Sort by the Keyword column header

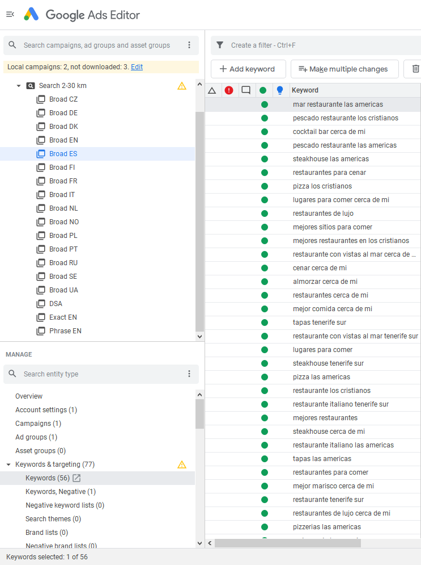click(x=305, y=90)
